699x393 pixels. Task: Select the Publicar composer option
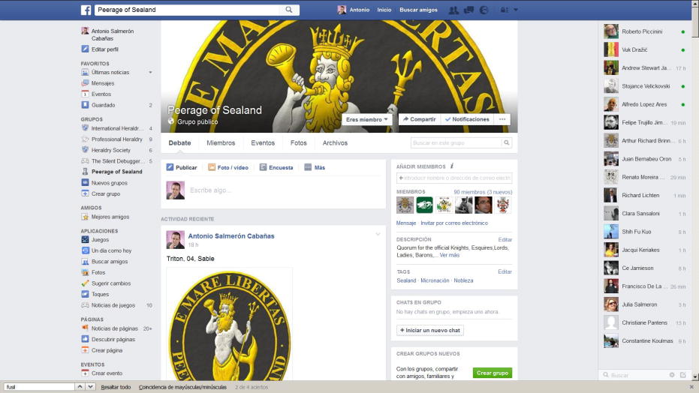pos(182,167)
